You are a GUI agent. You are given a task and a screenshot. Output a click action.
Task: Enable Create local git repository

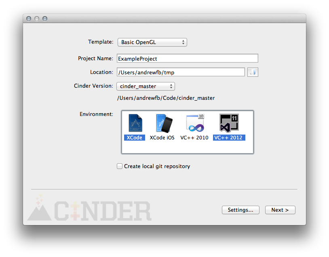[120, 166]
